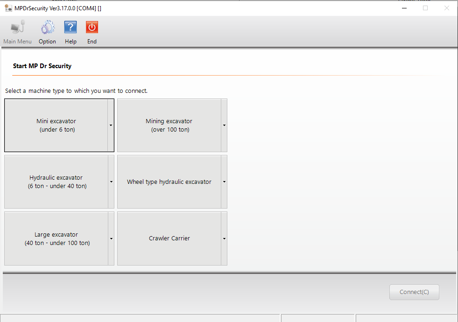Select Large excavator (40 ton - under 100 ton)

tap(56, 238)
